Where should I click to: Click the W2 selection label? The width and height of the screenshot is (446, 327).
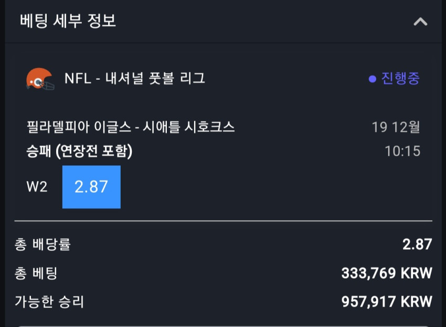click(x=37, y=187)
